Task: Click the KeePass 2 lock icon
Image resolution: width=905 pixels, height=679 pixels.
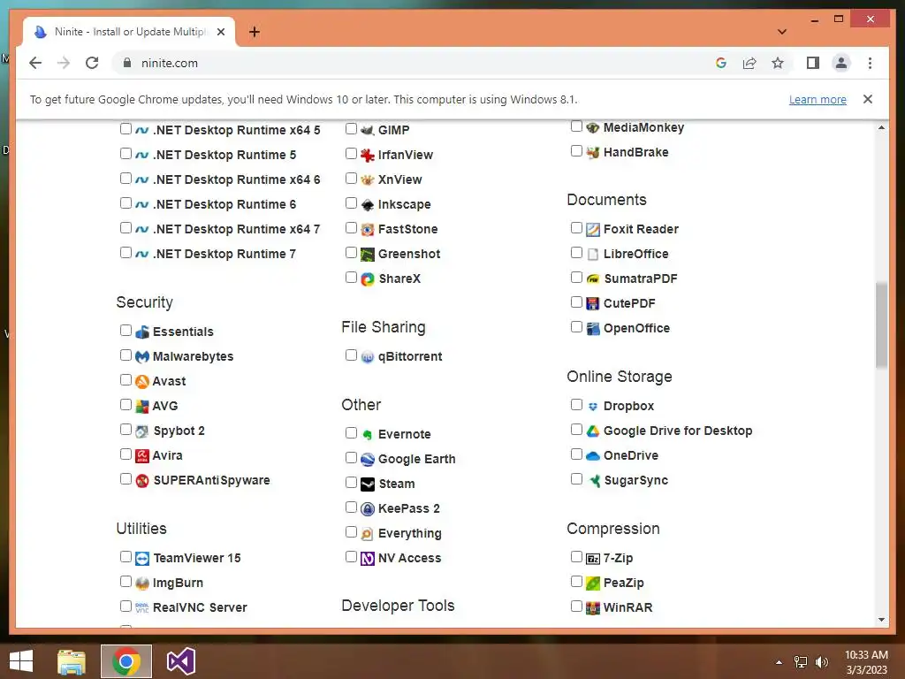Action: [x=367, y=508]
